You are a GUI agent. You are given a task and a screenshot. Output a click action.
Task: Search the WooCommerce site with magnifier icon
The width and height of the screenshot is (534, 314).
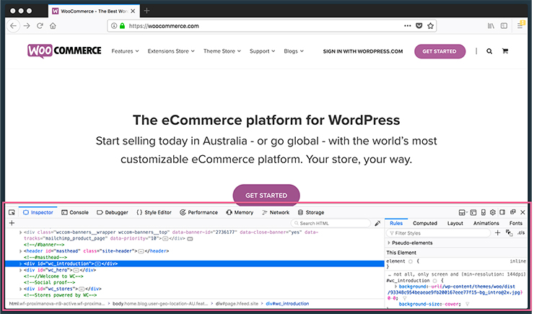tap(489, 51)
